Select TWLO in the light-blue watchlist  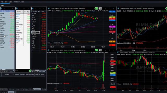click(x=2, y=30)
